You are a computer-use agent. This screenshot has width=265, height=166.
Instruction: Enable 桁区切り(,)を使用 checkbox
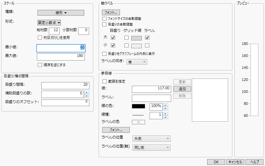[40, 37]
